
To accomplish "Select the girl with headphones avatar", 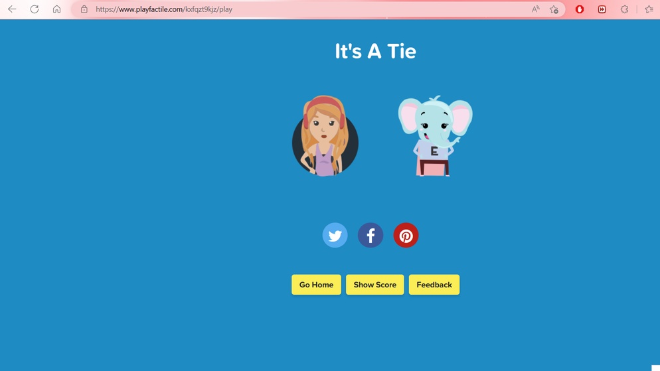I will 325,135.
